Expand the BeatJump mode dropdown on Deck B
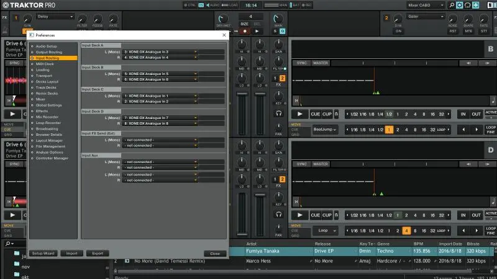497x279 pixels. pos(325,130)
